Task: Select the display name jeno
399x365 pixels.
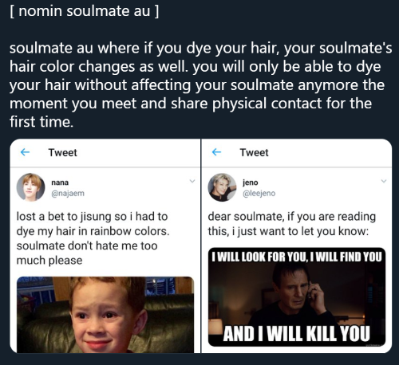Action: click(251, 182)
